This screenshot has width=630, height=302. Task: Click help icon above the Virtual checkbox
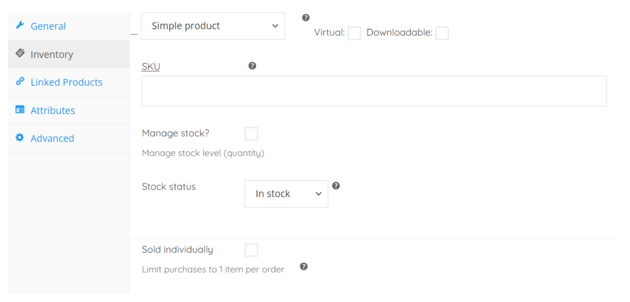tap(306, 18)
